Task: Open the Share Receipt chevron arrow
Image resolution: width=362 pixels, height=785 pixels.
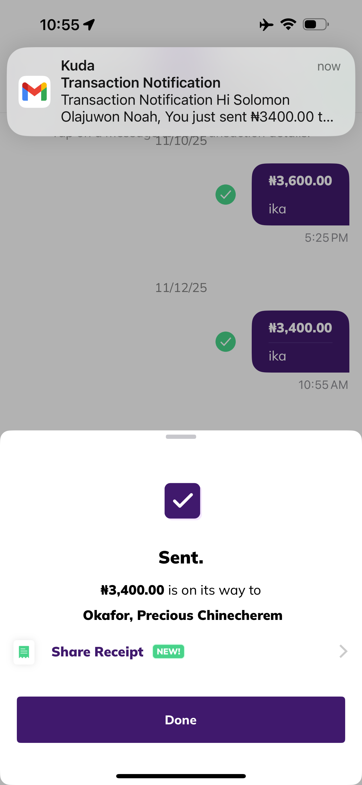Action: tap(343, 652)
